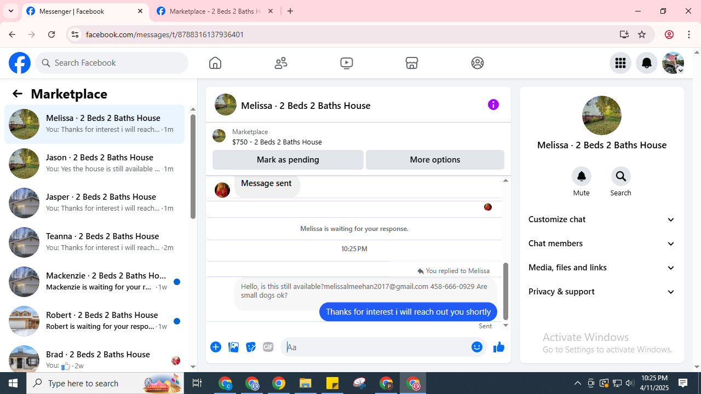701x394 pixels.
Task: Open Jasper's 2 Beds 2 Baths House chat
Action: point(94,203)
